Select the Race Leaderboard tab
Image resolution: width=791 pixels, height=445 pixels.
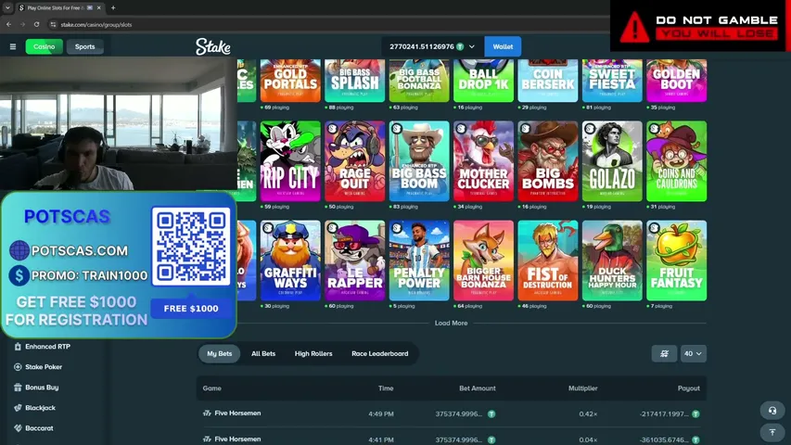click(x=380, y=353)
